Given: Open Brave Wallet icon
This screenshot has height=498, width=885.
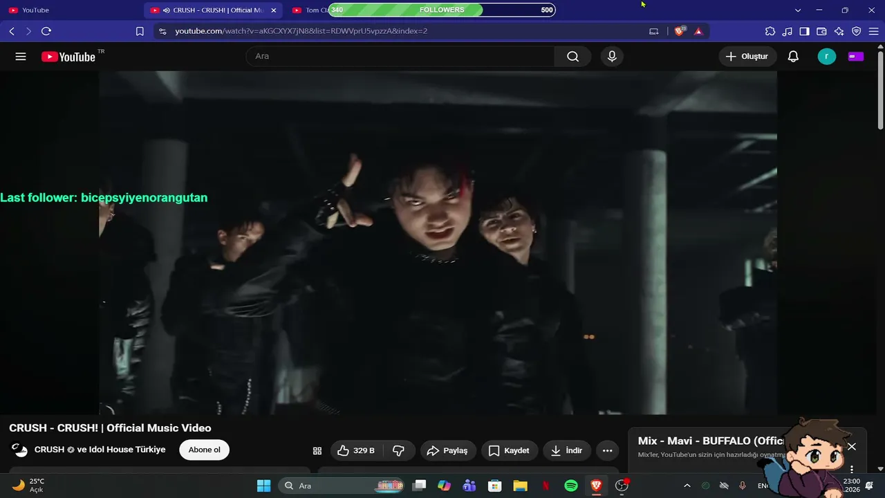Looking at the screenshot, I should tap(822, 31).
